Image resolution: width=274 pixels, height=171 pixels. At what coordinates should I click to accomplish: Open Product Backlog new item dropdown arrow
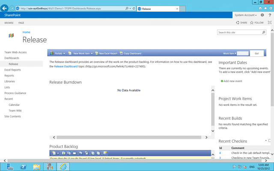[x=58, y=153]
